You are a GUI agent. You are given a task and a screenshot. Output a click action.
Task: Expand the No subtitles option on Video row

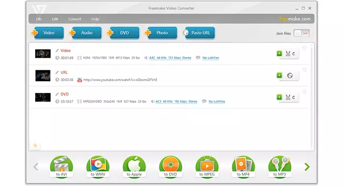pos(210,58)
